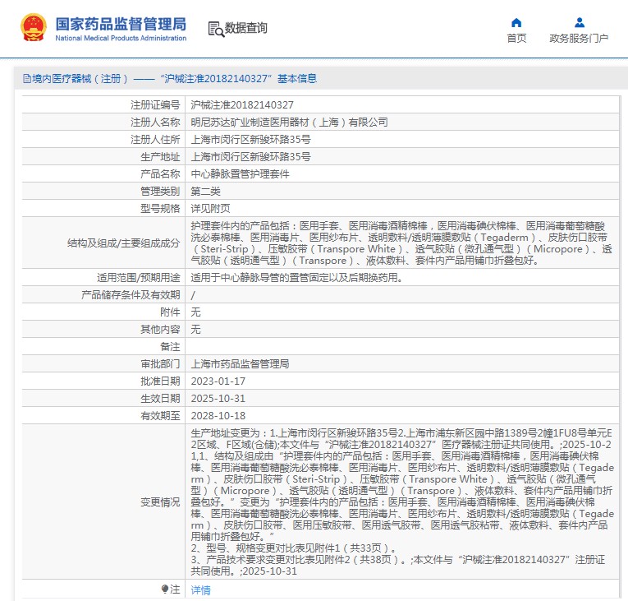Click the 注 label in last row
628x601 pixels.
click(175, 589)
